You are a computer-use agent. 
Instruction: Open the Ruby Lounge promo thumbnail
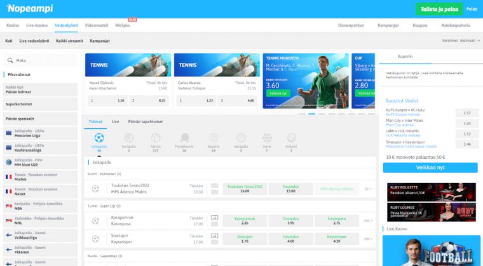click(x=432, y=212)
